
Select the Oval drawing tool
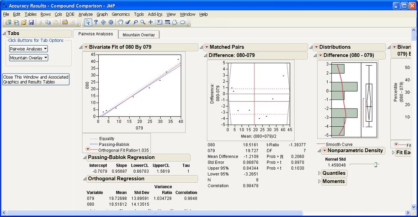tap(182, 22)
